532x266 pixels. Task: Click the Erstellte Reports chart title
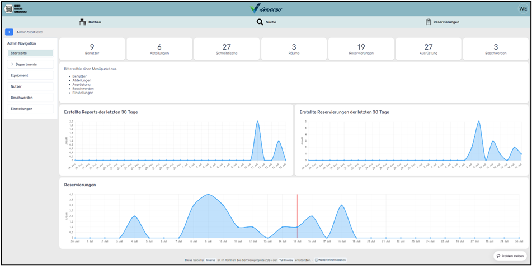[x=101, y=112]
